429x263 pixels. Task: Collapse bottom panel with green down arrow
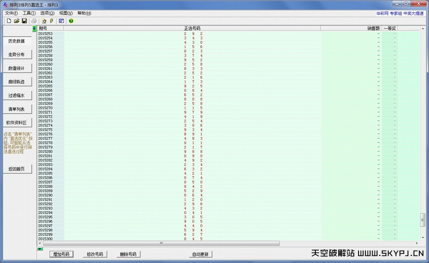coord(40,249)
